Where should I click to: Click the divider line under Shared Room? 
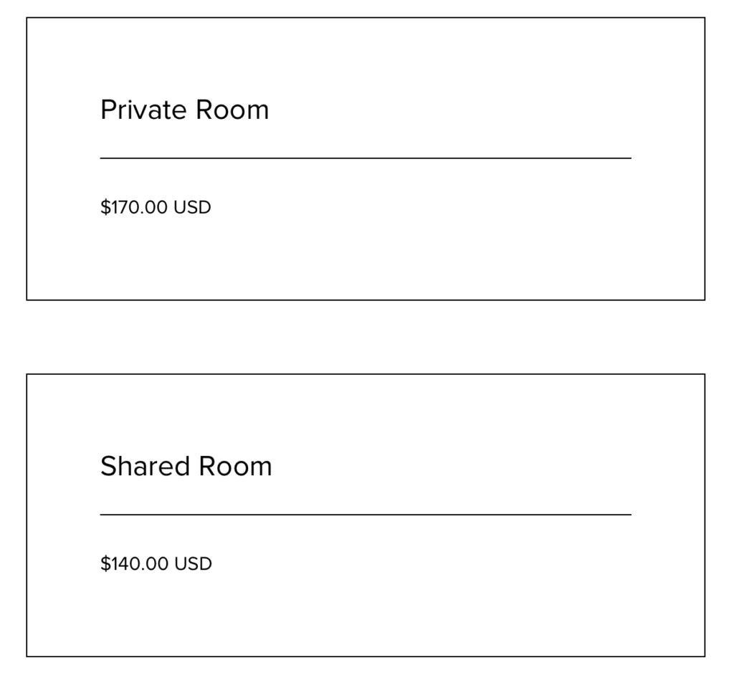click(x=366, y=515)
